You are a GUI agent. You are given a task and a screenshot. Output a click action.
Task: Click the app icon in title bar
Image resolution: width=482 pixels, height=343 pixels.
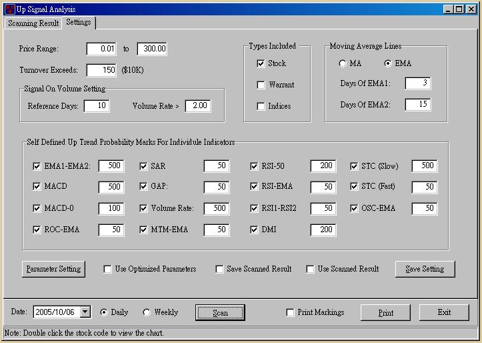(9, 9)
